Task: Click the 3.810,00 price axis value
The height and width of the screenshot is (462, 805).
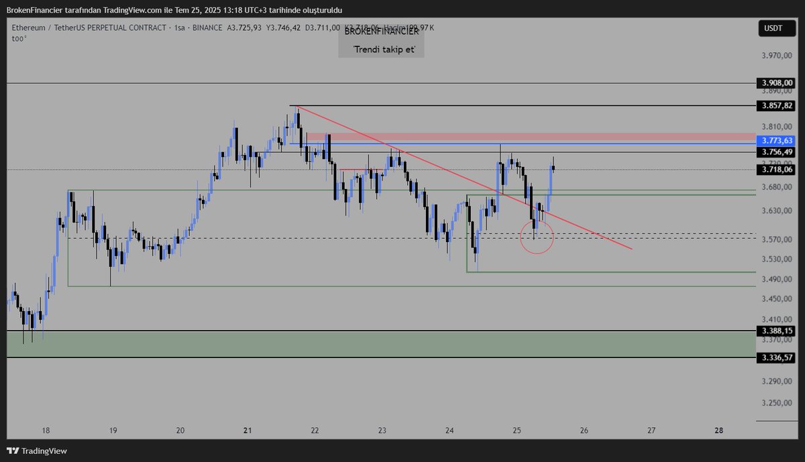Action: [x=777, y=126]
